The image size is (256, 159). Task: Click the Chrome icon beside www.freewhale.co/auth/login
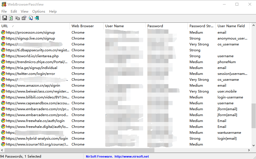click(x=3, y=121)
